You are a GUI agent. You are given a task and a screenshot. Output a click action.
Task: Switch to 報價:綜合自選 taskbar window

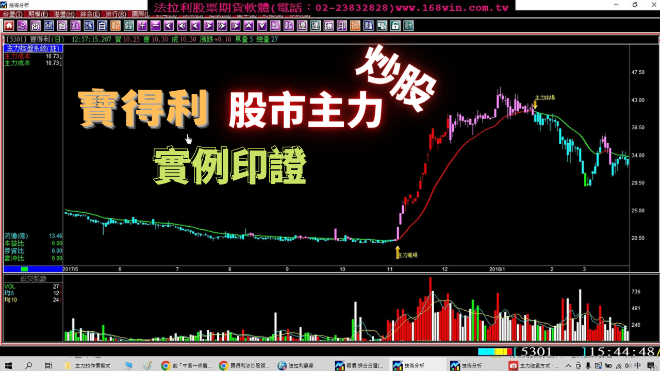coord(360,365)
